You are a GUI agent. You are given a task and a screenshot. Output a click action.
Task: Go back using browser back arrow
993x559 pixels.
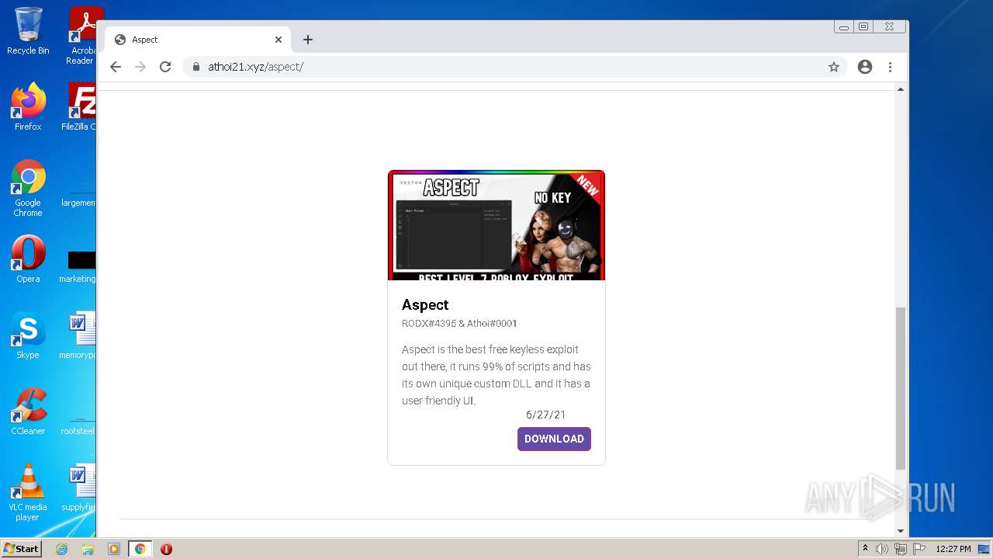point(116,67)
